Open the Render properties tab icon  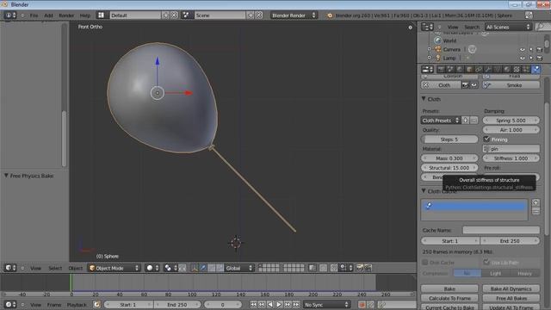[441, 69]
